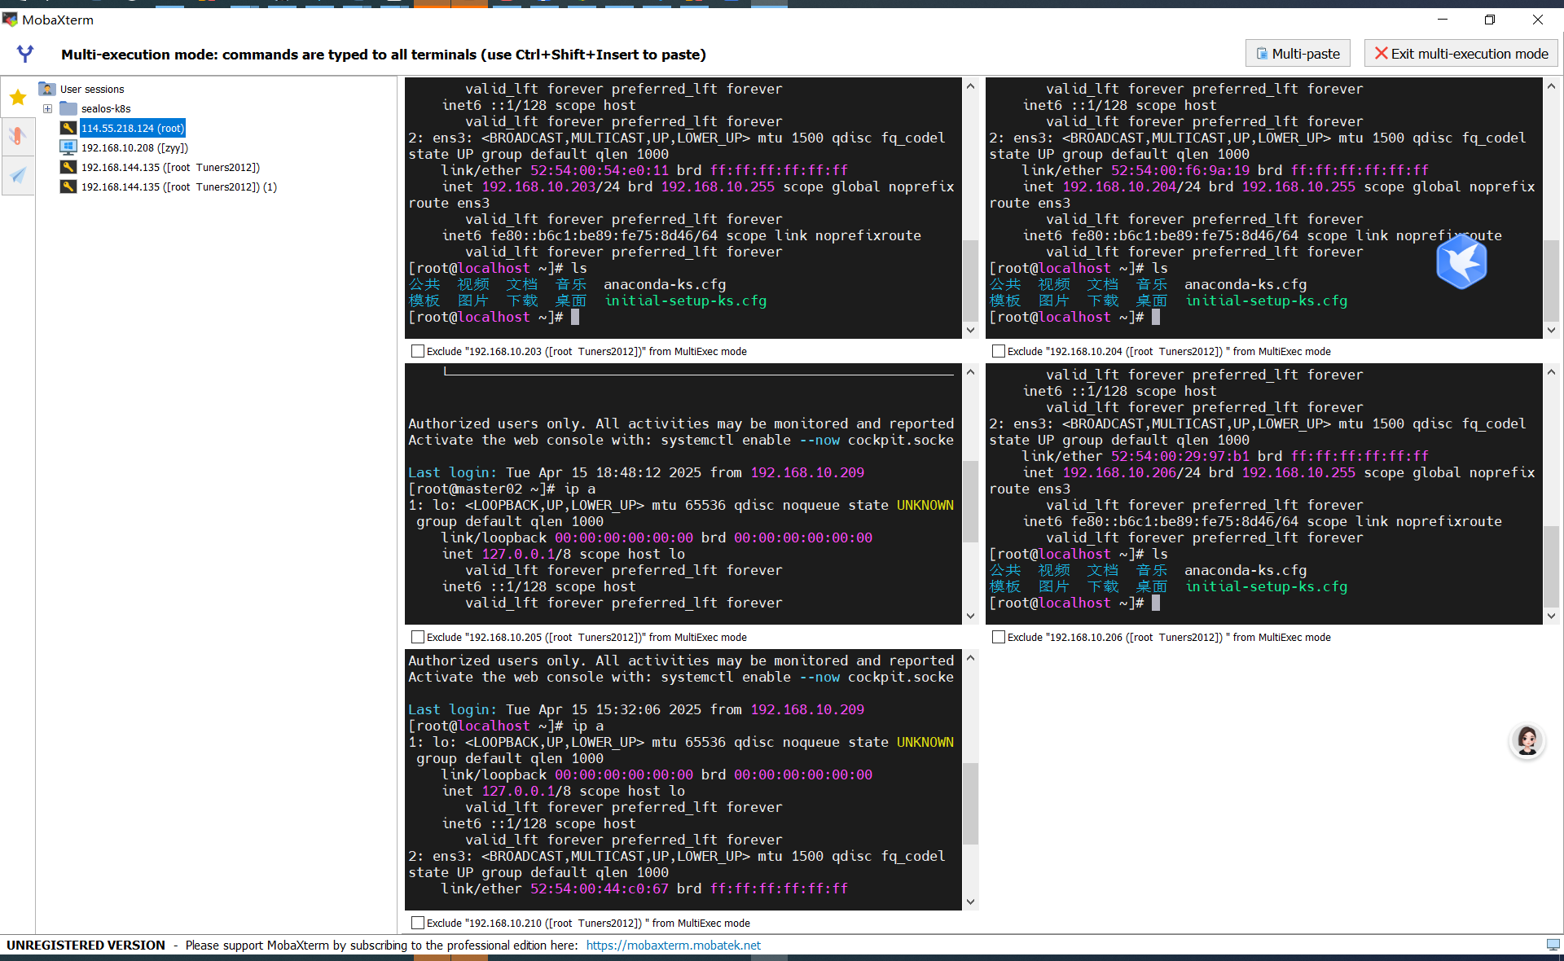This screenshot has height=961, width=1564.
Task: Click the Multi-paste button
Action: coord(1298,54)
